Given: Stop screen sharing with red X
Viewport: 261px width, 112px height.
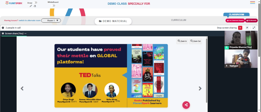Looking at the screenshot, I should click(x=240, y=28).
